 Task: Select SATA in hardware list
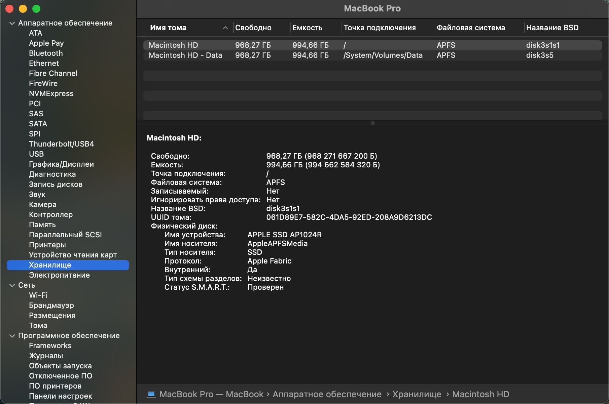coord(38,124)
